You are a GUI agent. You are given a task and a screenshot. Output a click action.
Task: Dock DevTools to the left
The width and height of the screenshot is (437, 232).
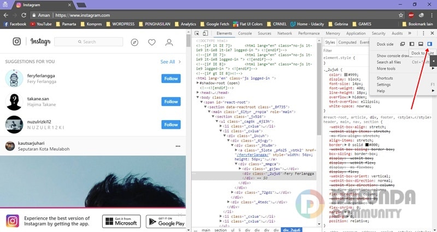411,44
